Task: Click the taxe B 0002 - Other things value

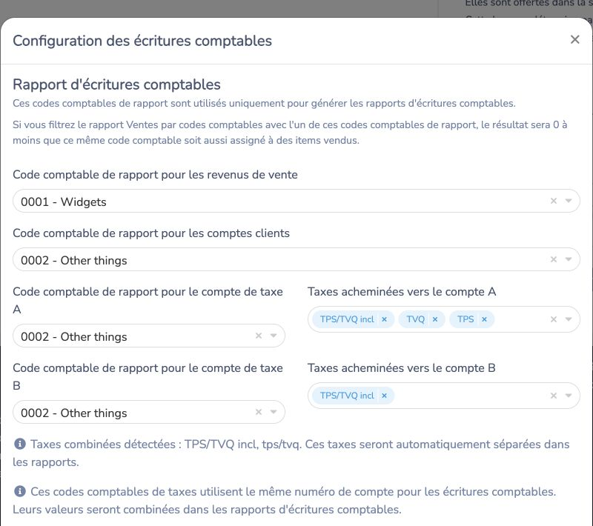Action: (73, 413)
